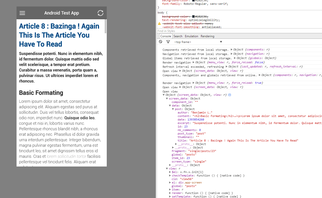Viewport: 322px width, 198px height.
Task: Click the post_type: "post" property
Action: coord(191,133)
